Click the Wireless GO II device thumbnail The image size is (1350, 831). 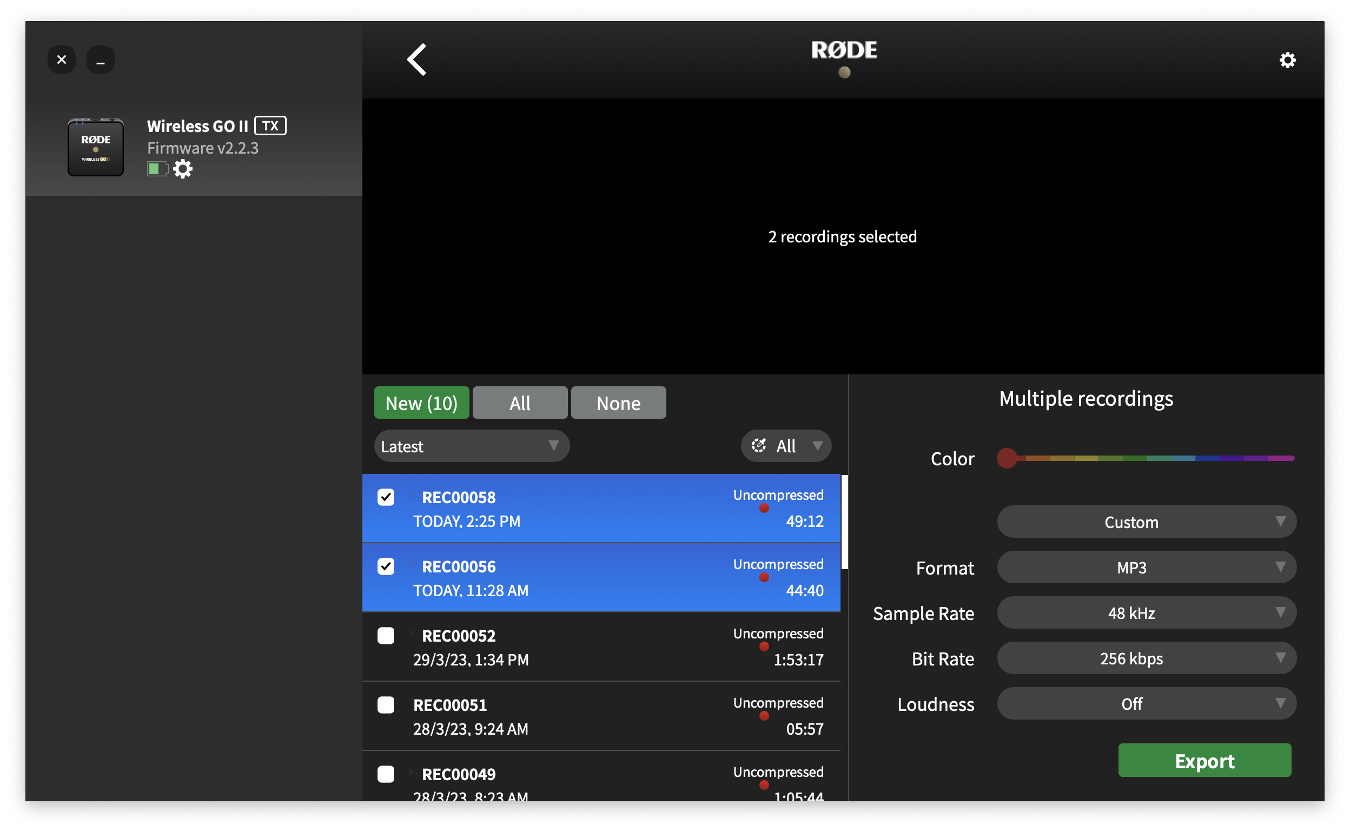96,147
